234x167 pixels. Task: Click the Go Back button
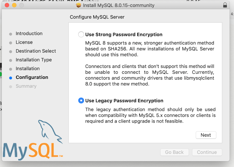click(174, 152)
